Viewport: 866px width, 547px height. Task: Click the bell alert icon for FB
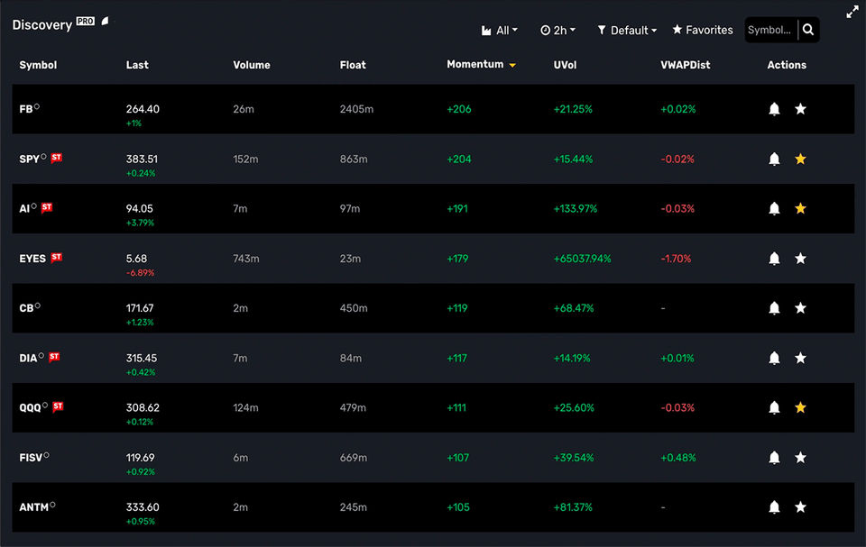tap(774, 109)
